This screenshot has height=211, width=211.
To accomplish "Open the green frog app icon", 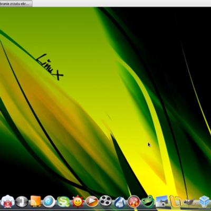I will (148, 202).
